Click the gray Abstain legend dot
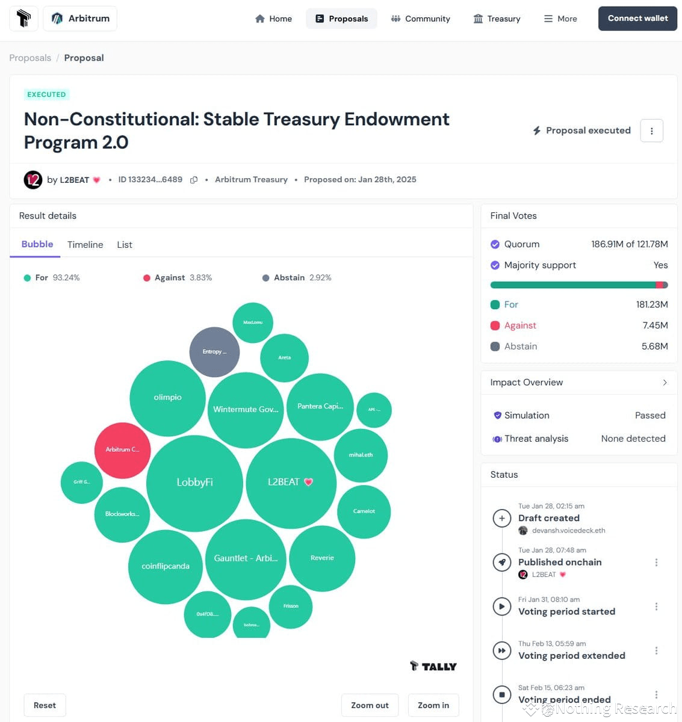The image size is (682, 722). click(265, 278)
